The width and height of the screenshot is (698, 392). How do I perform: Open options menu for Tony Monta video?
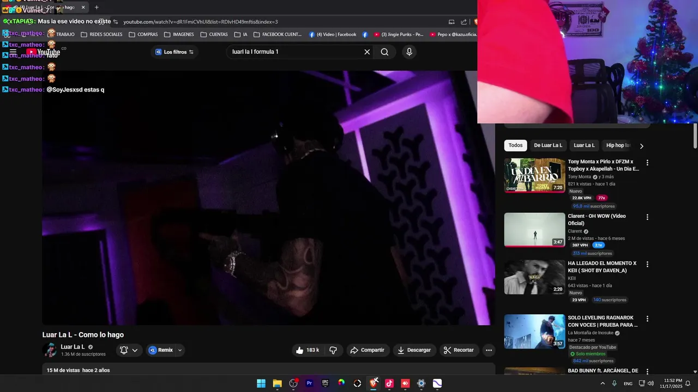[x=647, y=163]
